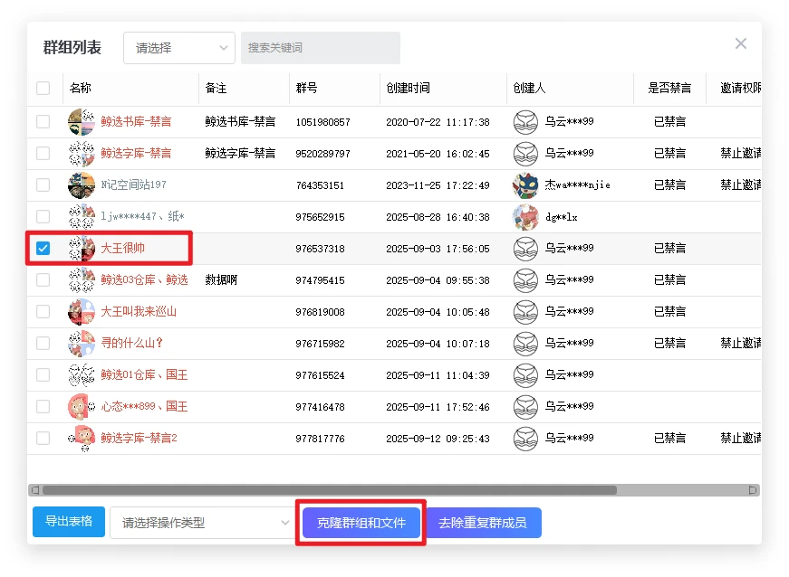Check the box for 鲸选03仓库 row
Image resolution: width=789 pixels, height=577 pixels.
pyautogui.click(x=43, y=280)
